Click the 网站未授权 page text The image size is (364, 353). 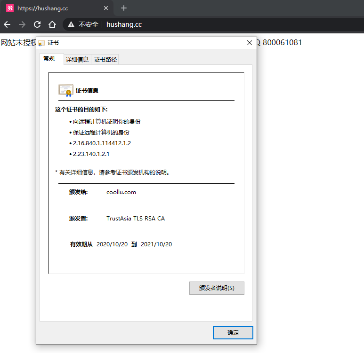coord(18,43)
